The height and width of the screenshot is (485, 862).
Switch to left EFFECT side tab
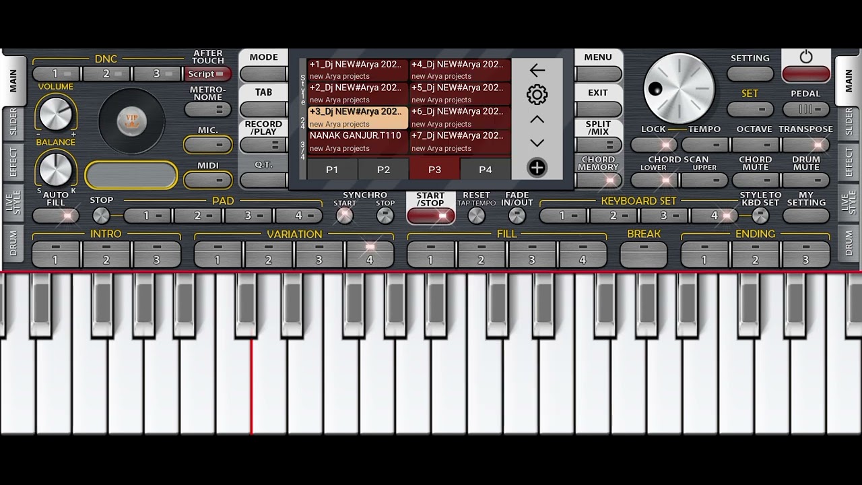pos(13,162)
